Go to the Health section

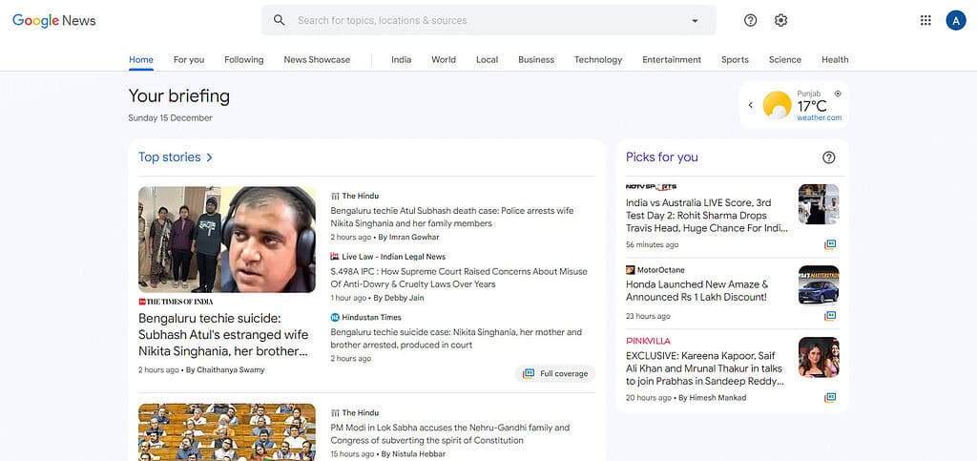pos(835,60)
